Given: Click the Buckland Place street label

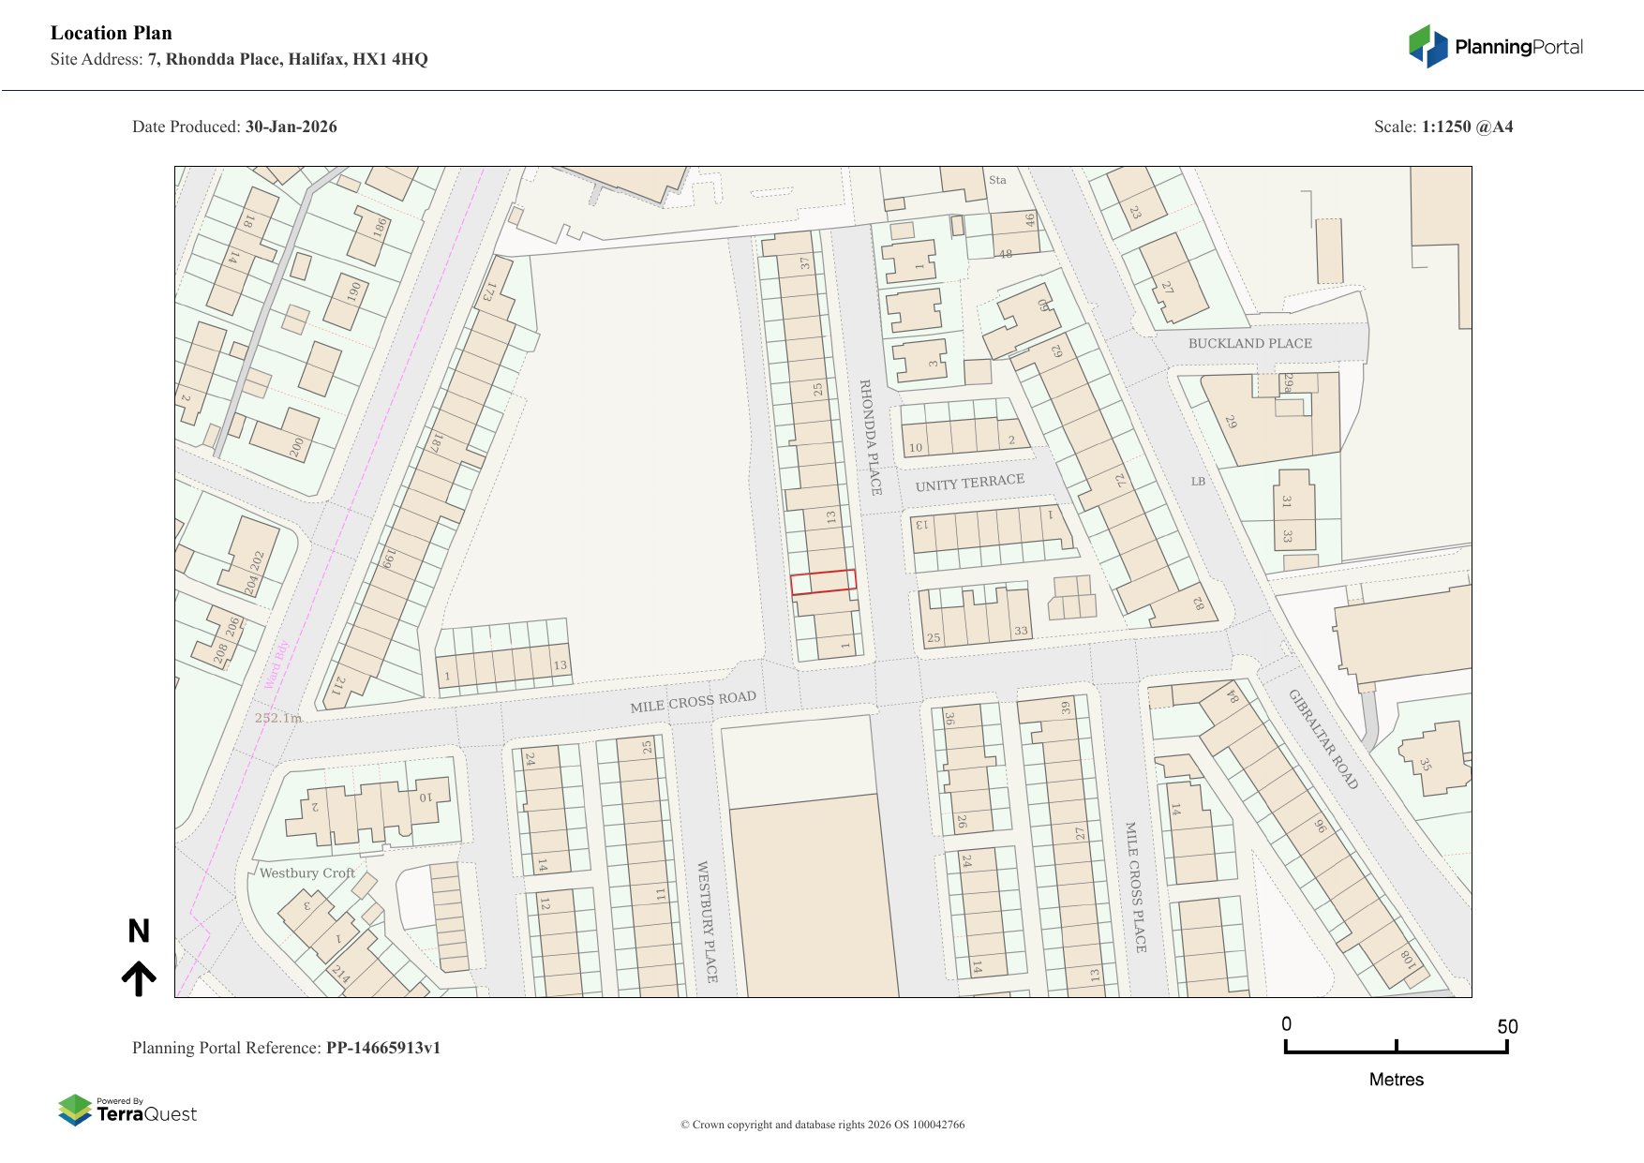Looking at the screenshot, I should [1249, 343].
